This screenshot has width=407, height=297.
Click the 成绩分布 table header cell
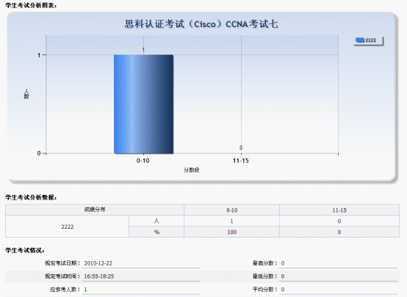tap(95, 210)
